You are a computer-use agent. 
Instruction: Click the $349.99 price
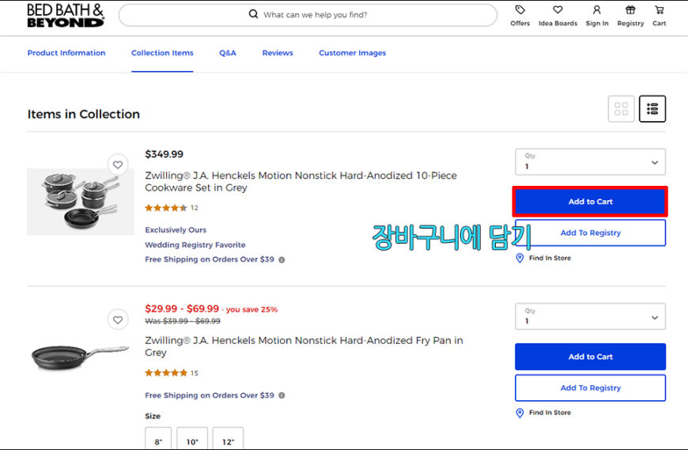[164, 154]
